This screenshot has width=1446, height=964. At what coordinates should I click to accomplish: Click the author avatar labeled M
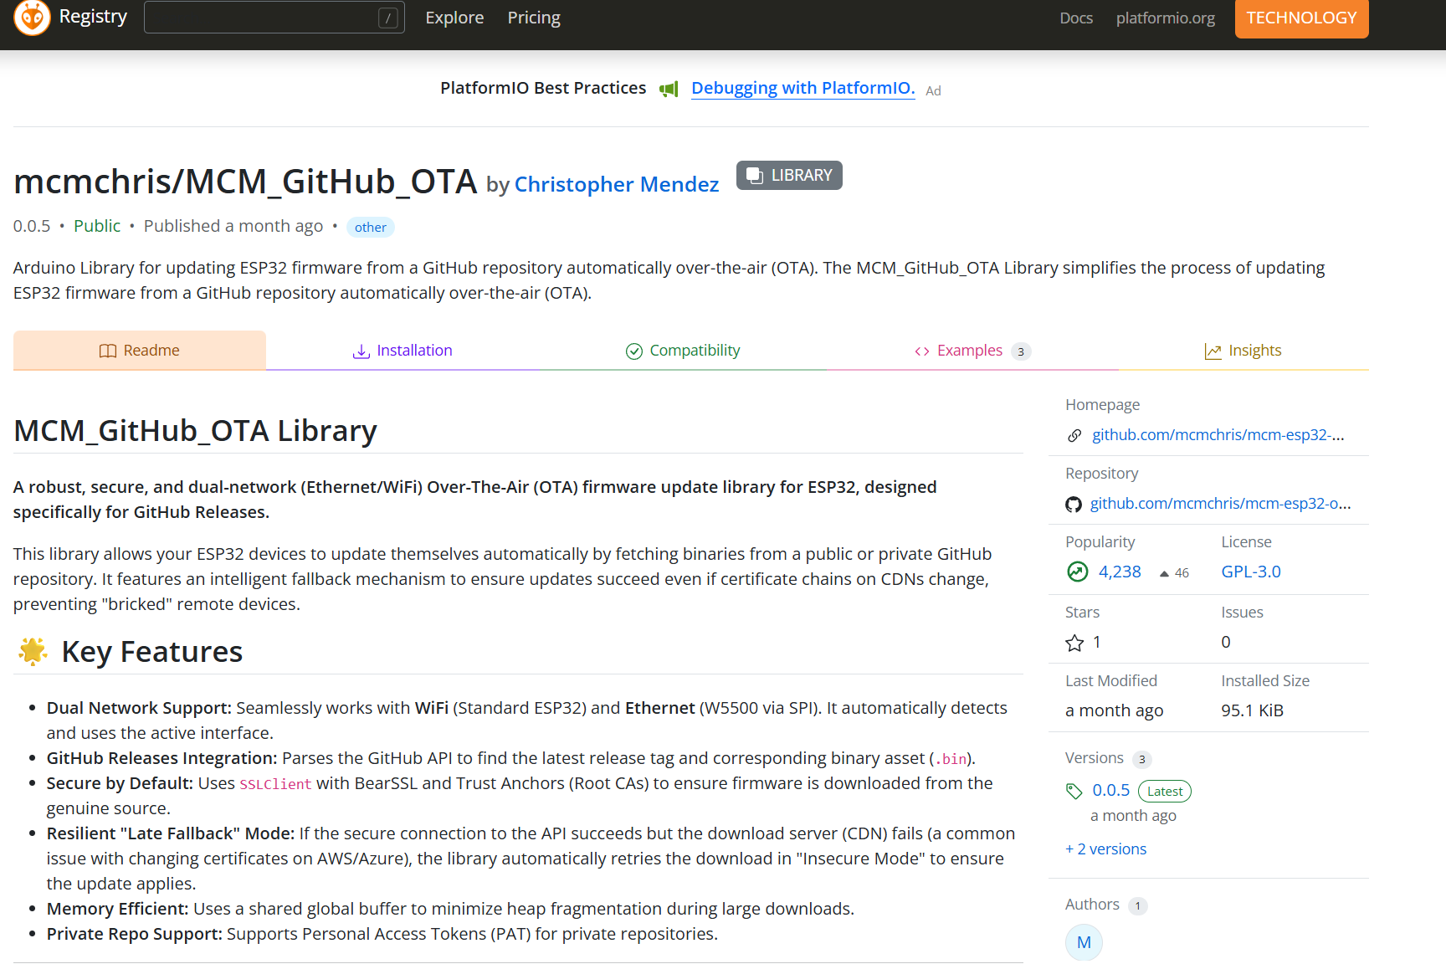tap(1084, 942)
